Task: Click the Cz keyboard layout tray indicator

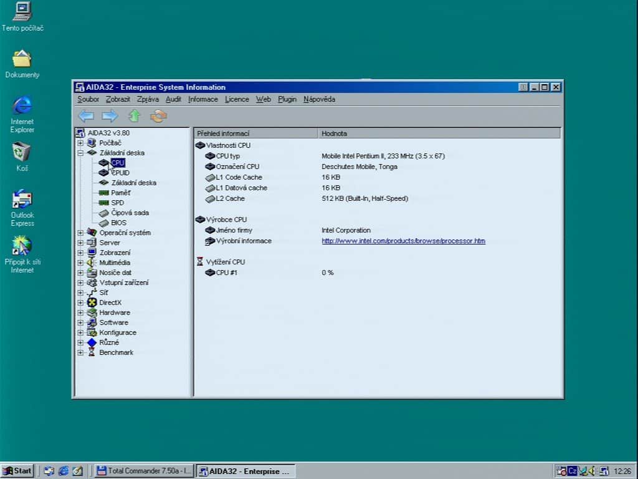Action: [572, 471]
